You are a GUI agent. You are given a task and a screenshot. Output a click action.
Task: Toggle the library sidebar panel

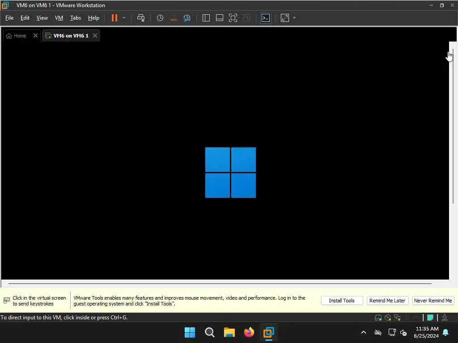point(206,18)
